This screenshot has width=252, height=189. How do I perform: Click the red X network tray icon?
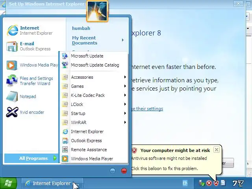click(209, 183)
